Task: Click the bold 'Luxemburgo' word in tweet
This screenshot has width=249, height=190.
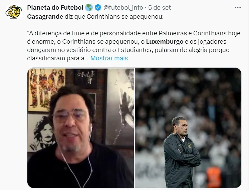Action: (x=165, y=42)
